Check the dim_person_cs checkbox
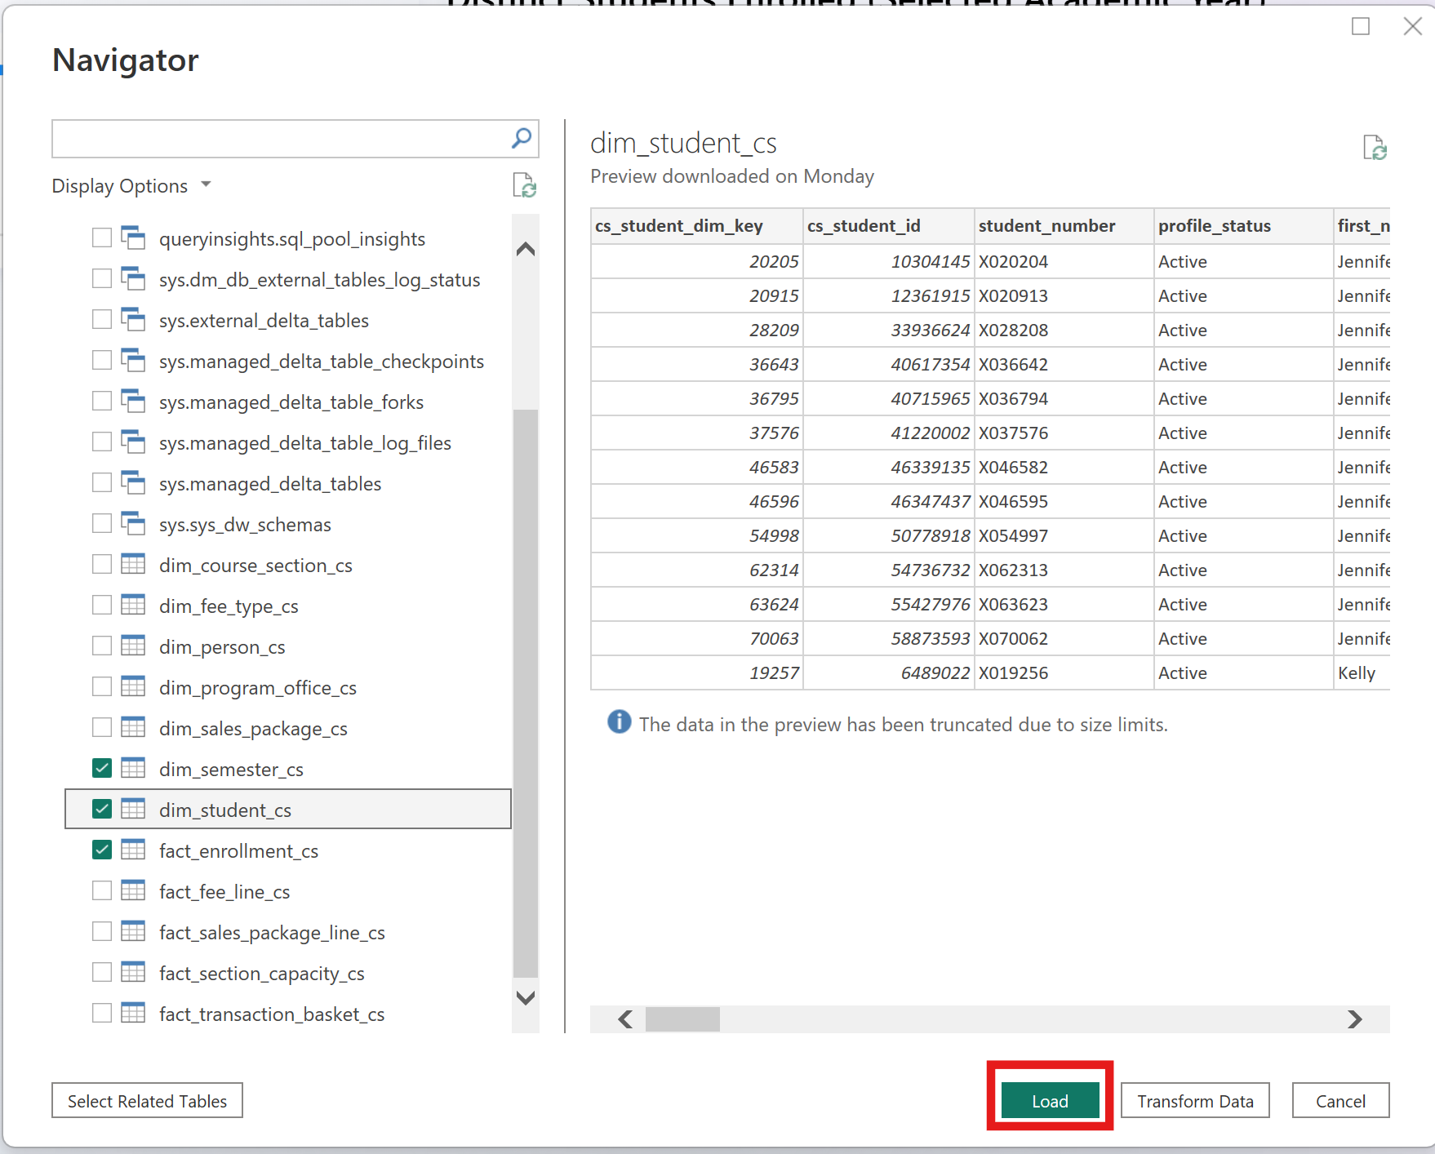The image size is (1435, 1154). (x=102, y=646)
